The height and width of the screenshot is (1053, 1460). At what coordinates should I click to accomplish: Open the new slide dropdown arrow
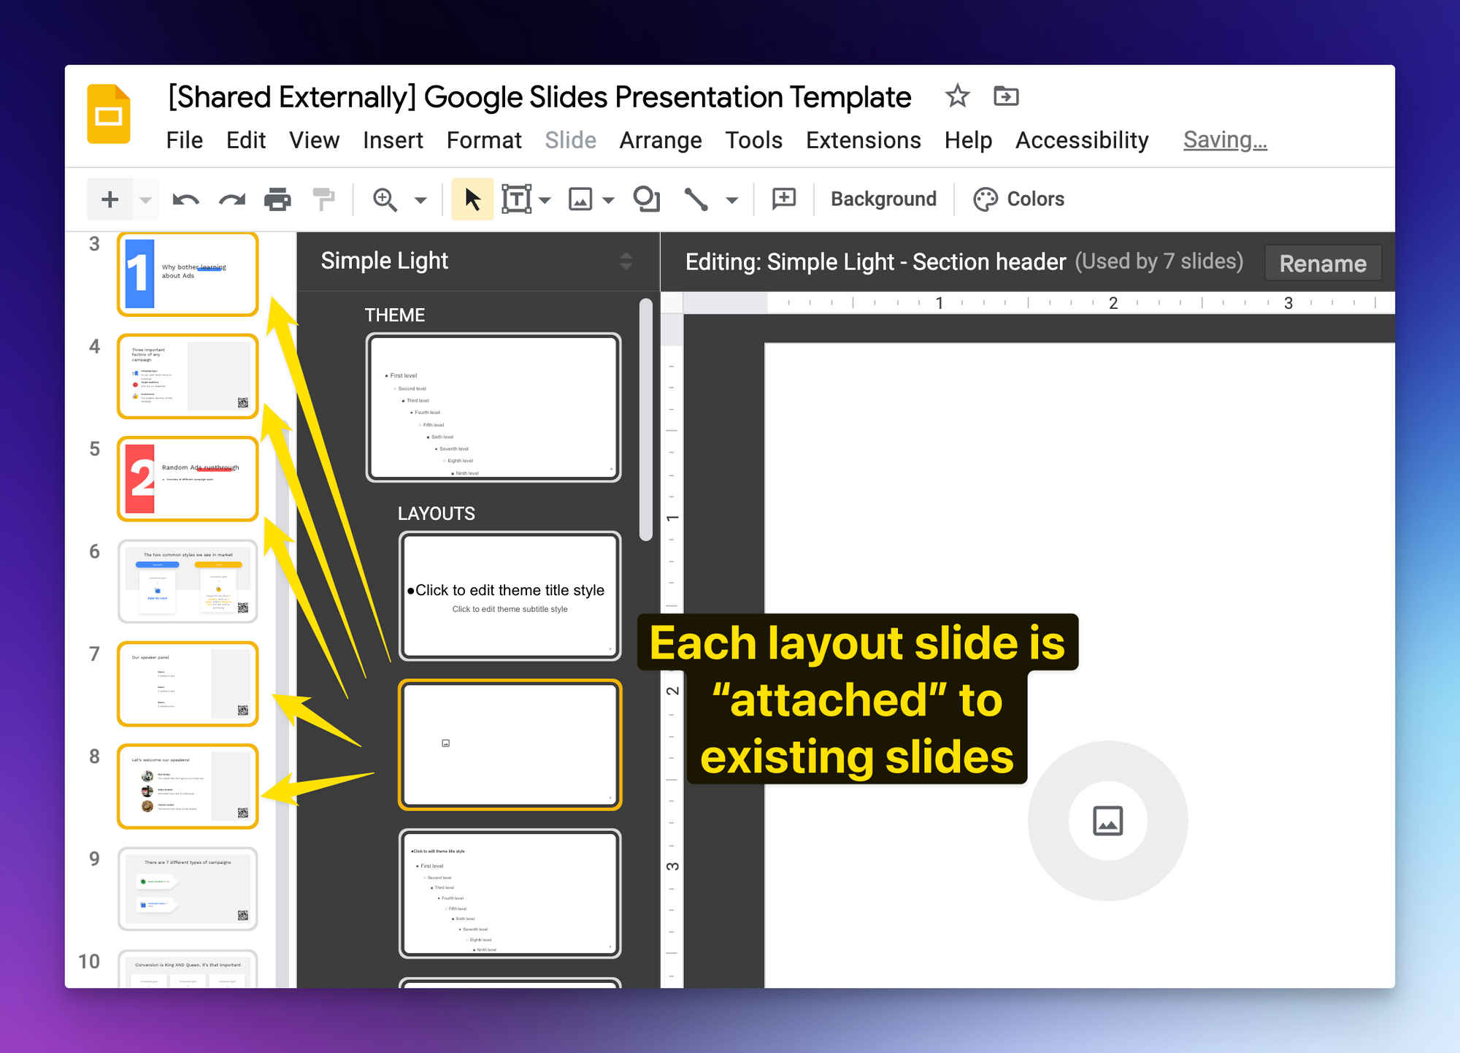tap(145, 199)
